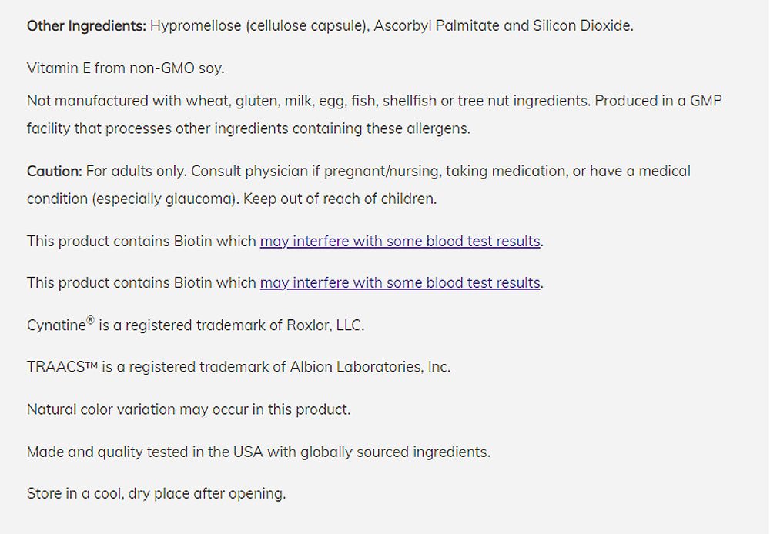Click the 'Silicon Dioxide' ingredient text
The image size is (770, 534).
pos(583,25)
